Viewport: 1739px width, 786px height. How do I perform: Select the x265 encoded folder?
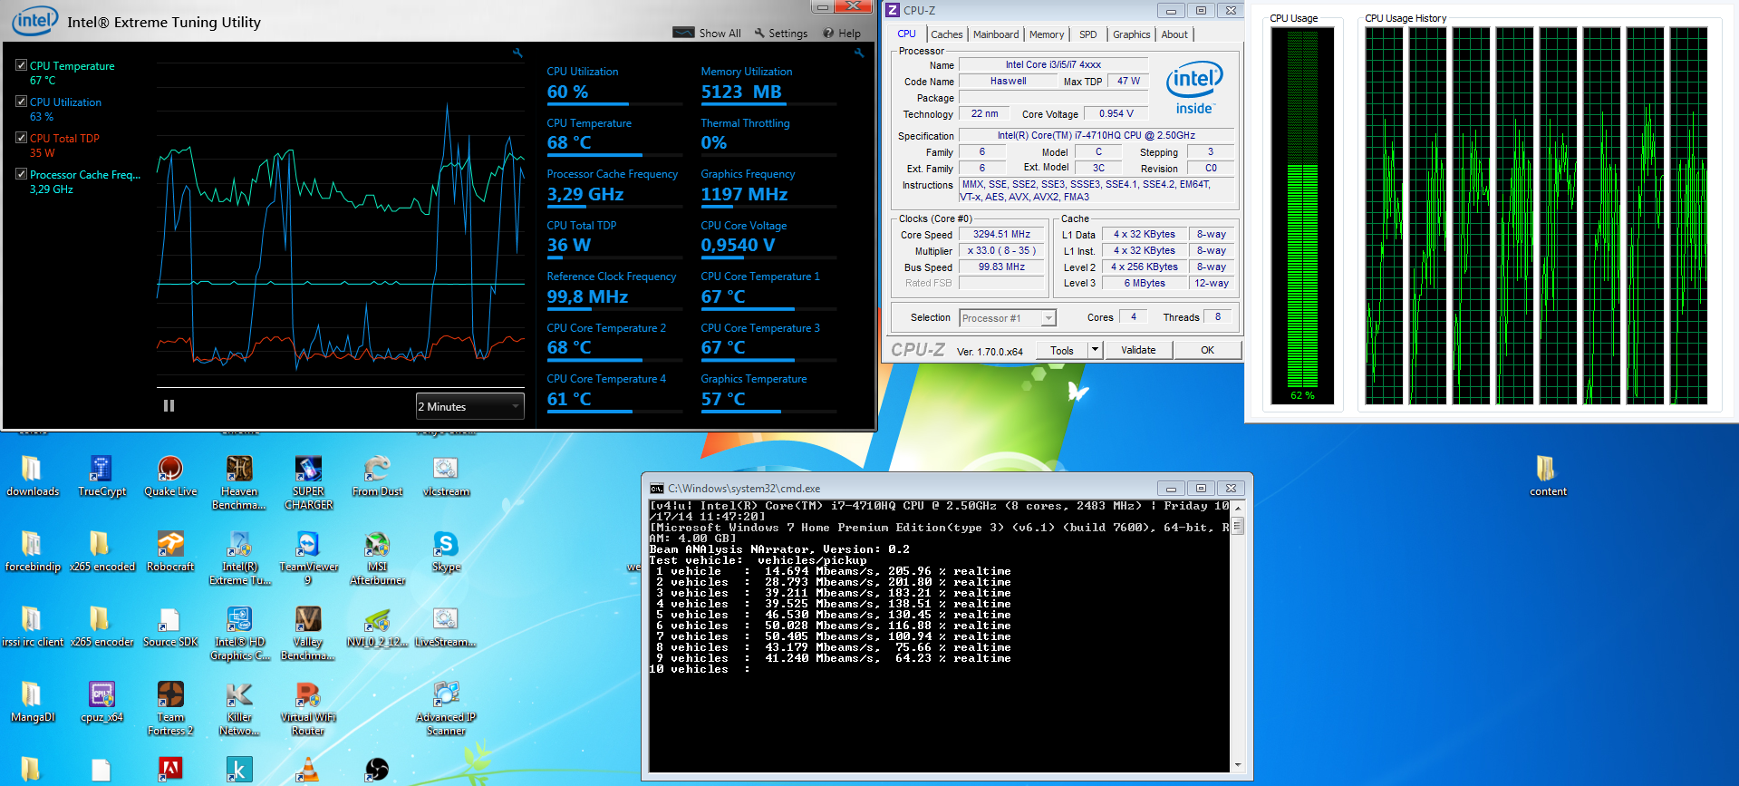(101, 552)
